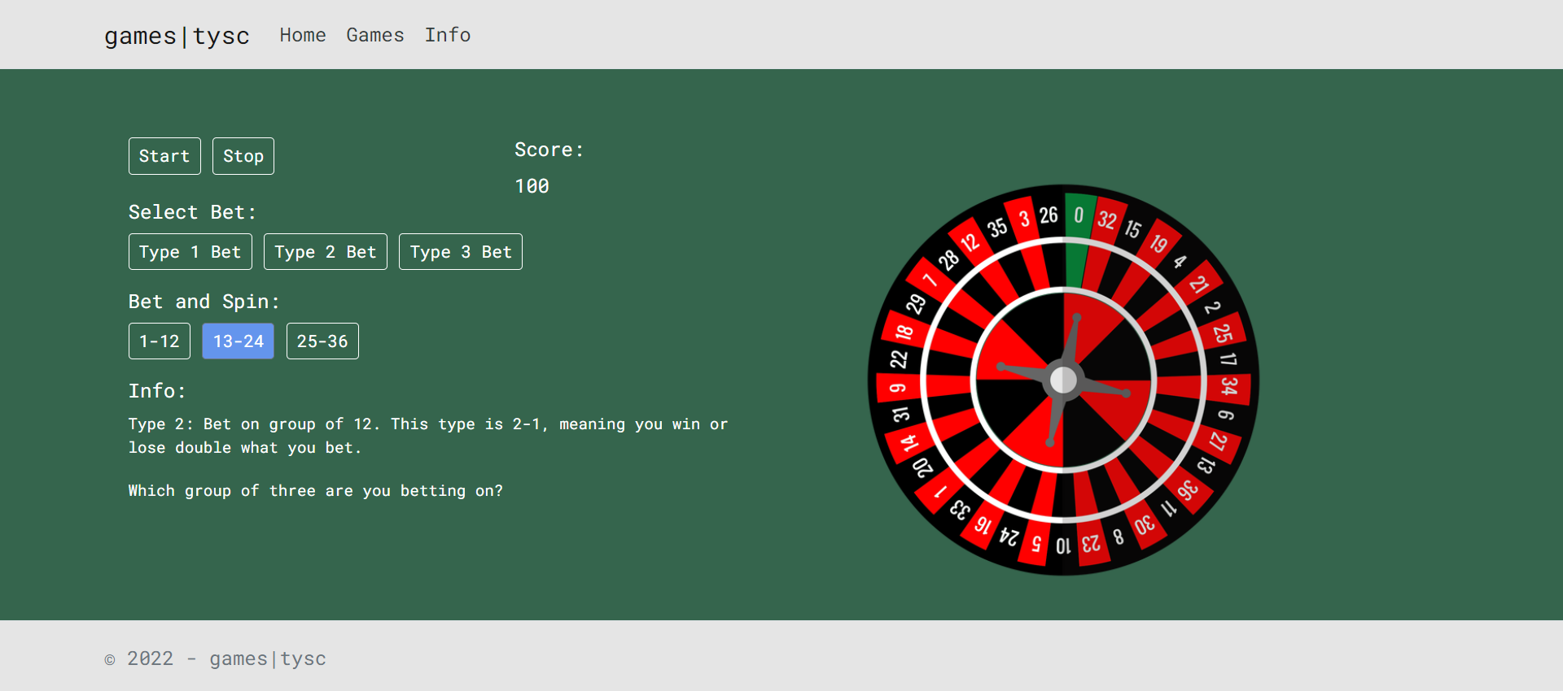The image size is (1563, 691).
Task: Open the Games menu item
Action: (x=375, y=35)
